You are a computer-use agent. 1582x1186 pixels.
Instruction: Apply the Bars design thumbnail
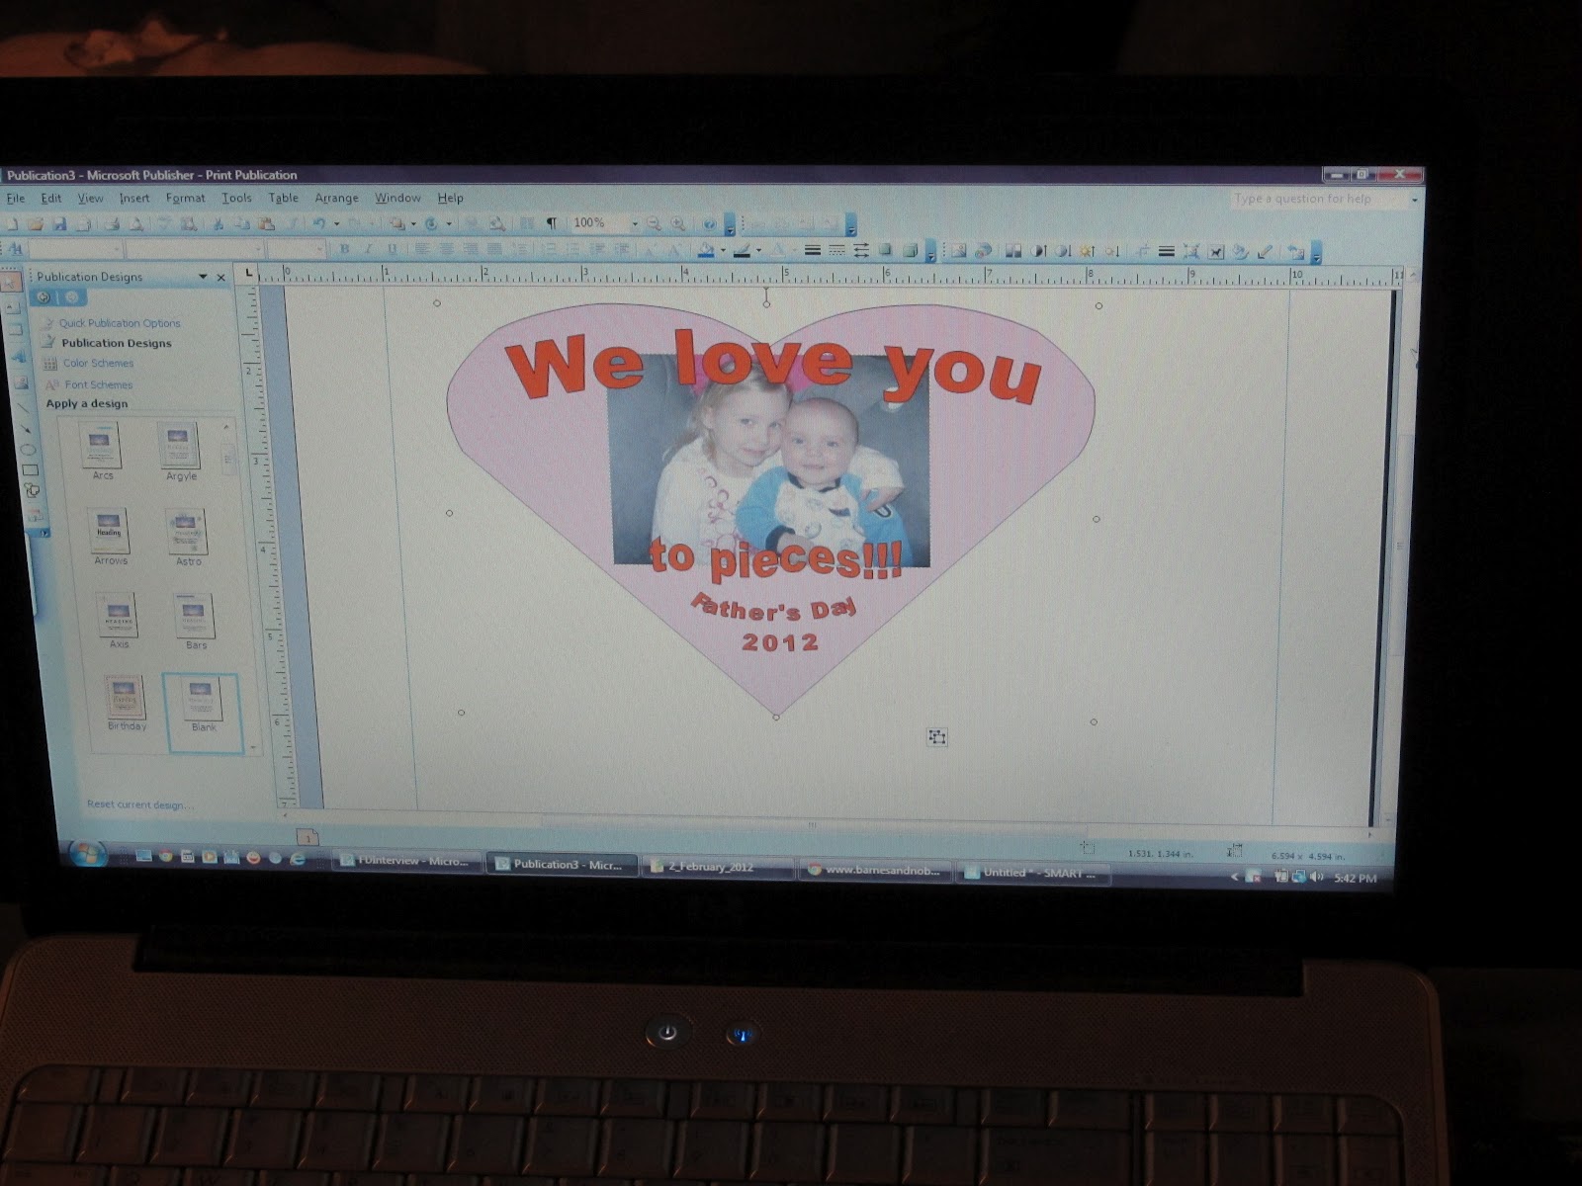point(194,616)
